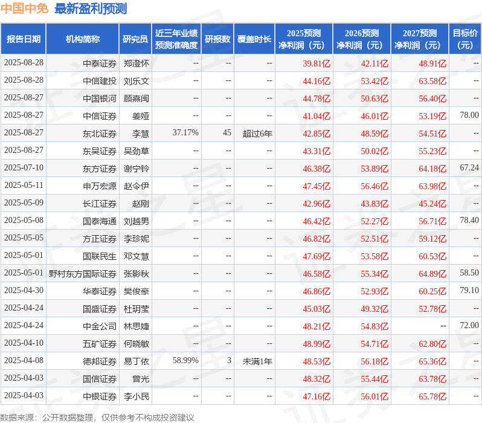Click target price 78.40
The image size is (482, 423).
coord(469,221)
